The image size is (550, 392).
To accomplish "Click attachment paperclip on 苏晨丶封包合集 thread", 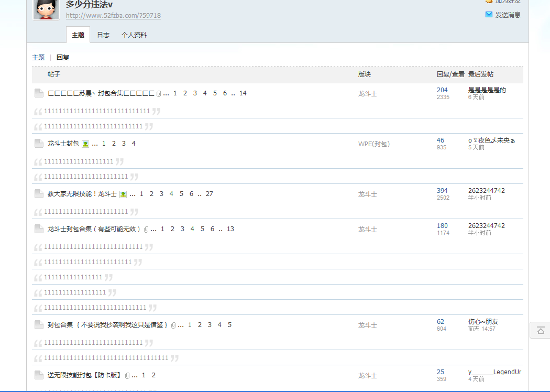I will pos(159,94).
